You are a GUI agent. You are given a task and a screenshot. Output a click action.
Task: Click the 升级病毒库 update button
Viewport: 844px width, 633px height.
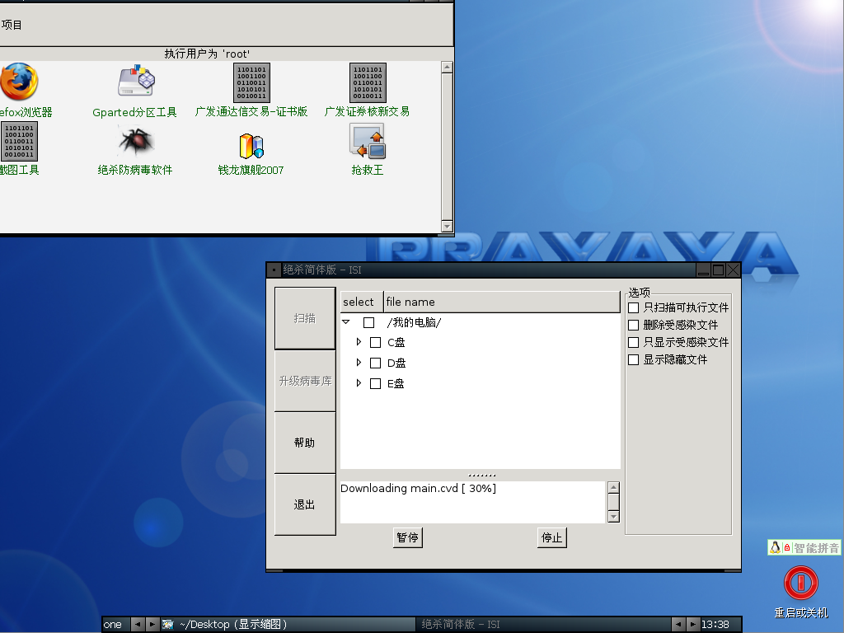pos(305,381)
